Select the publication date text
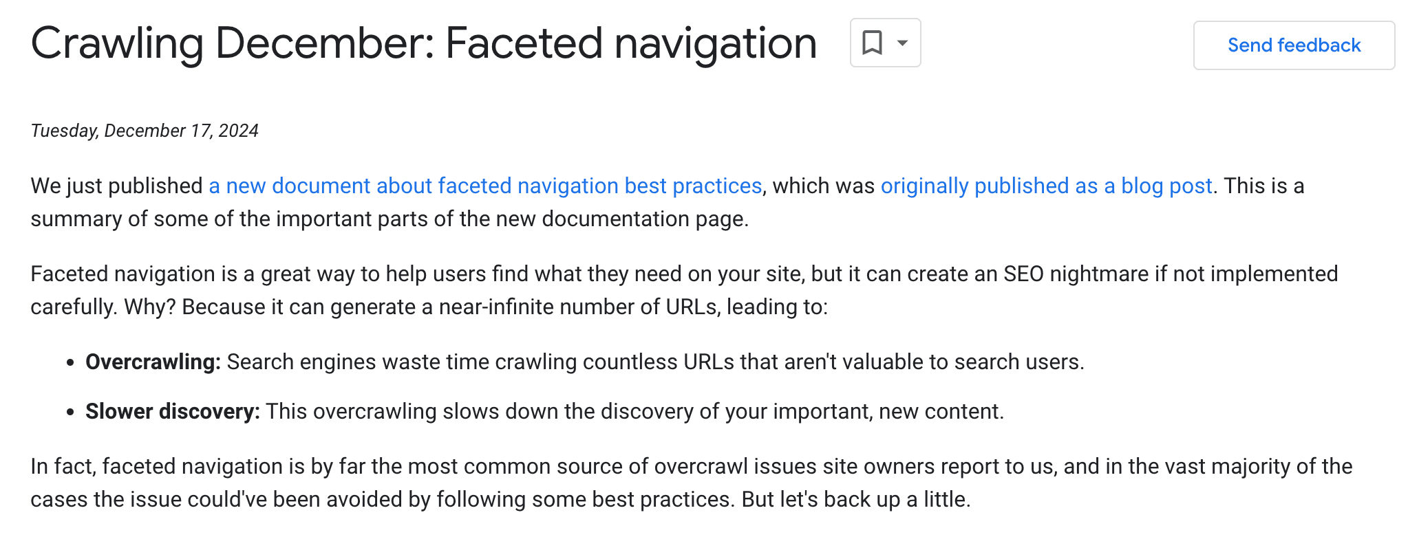 click(x=145, y=131)
